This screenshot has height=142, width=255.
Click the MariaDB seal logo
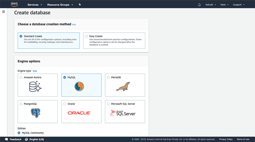tap(123, 87)
